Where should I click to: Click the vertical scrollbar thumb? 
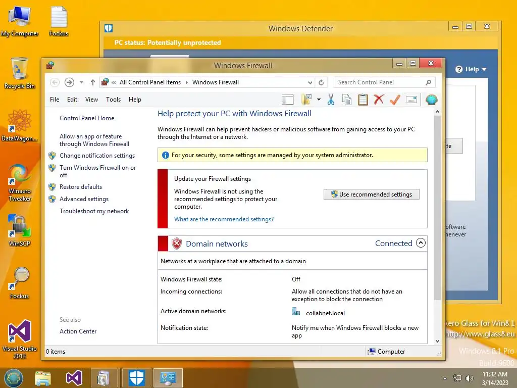[438, 208]
